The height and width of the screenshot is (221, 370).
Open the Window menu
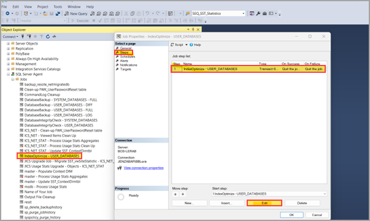[74, 7]
